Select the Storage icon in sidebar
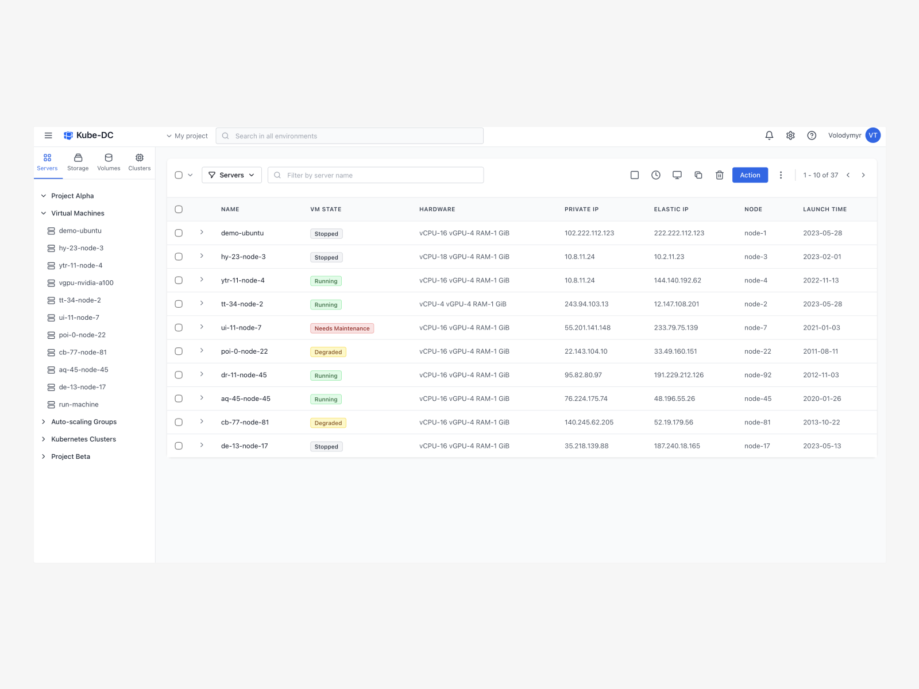 click(78, 161)
